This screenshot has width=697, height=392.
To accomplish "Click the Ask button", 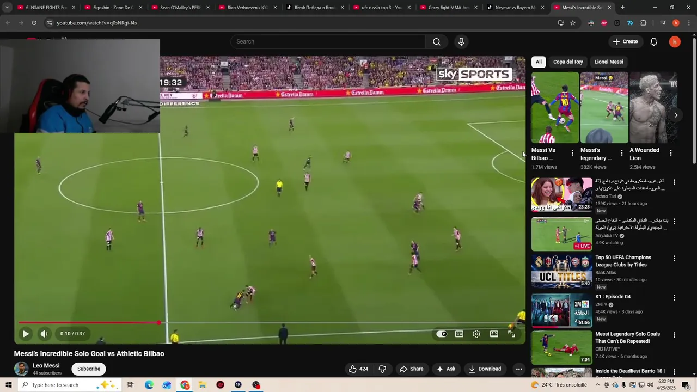I will (446, 369).
